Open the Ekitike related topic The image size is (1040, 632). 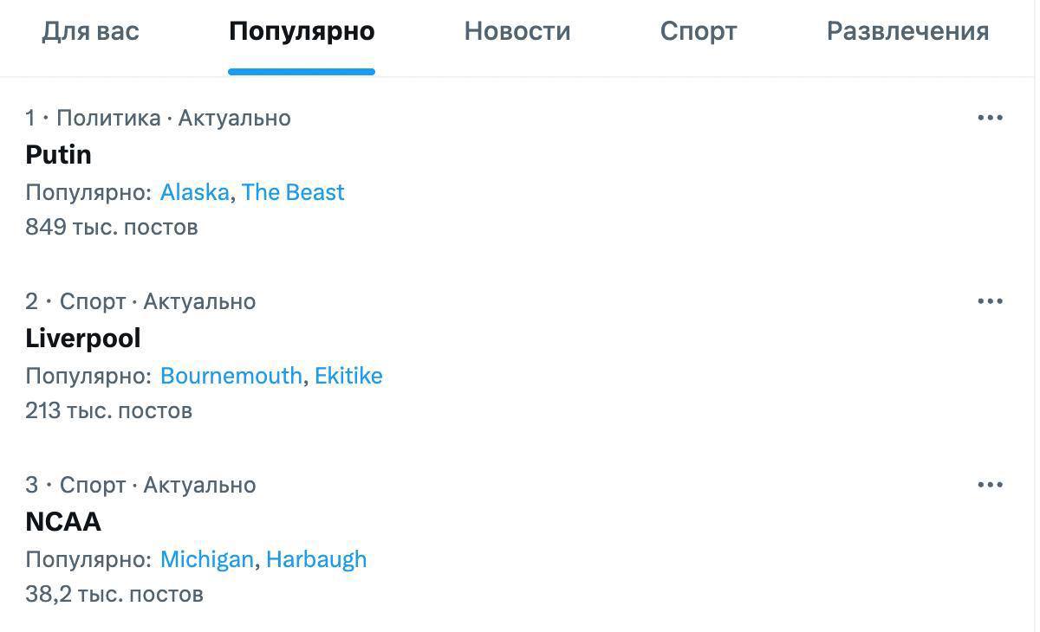(348, 376)
